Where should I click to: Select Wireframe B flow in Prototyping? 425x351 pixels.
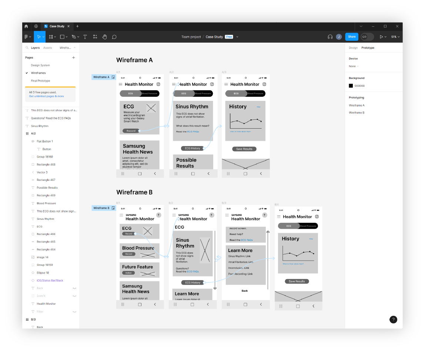click(x=357, y=113)
